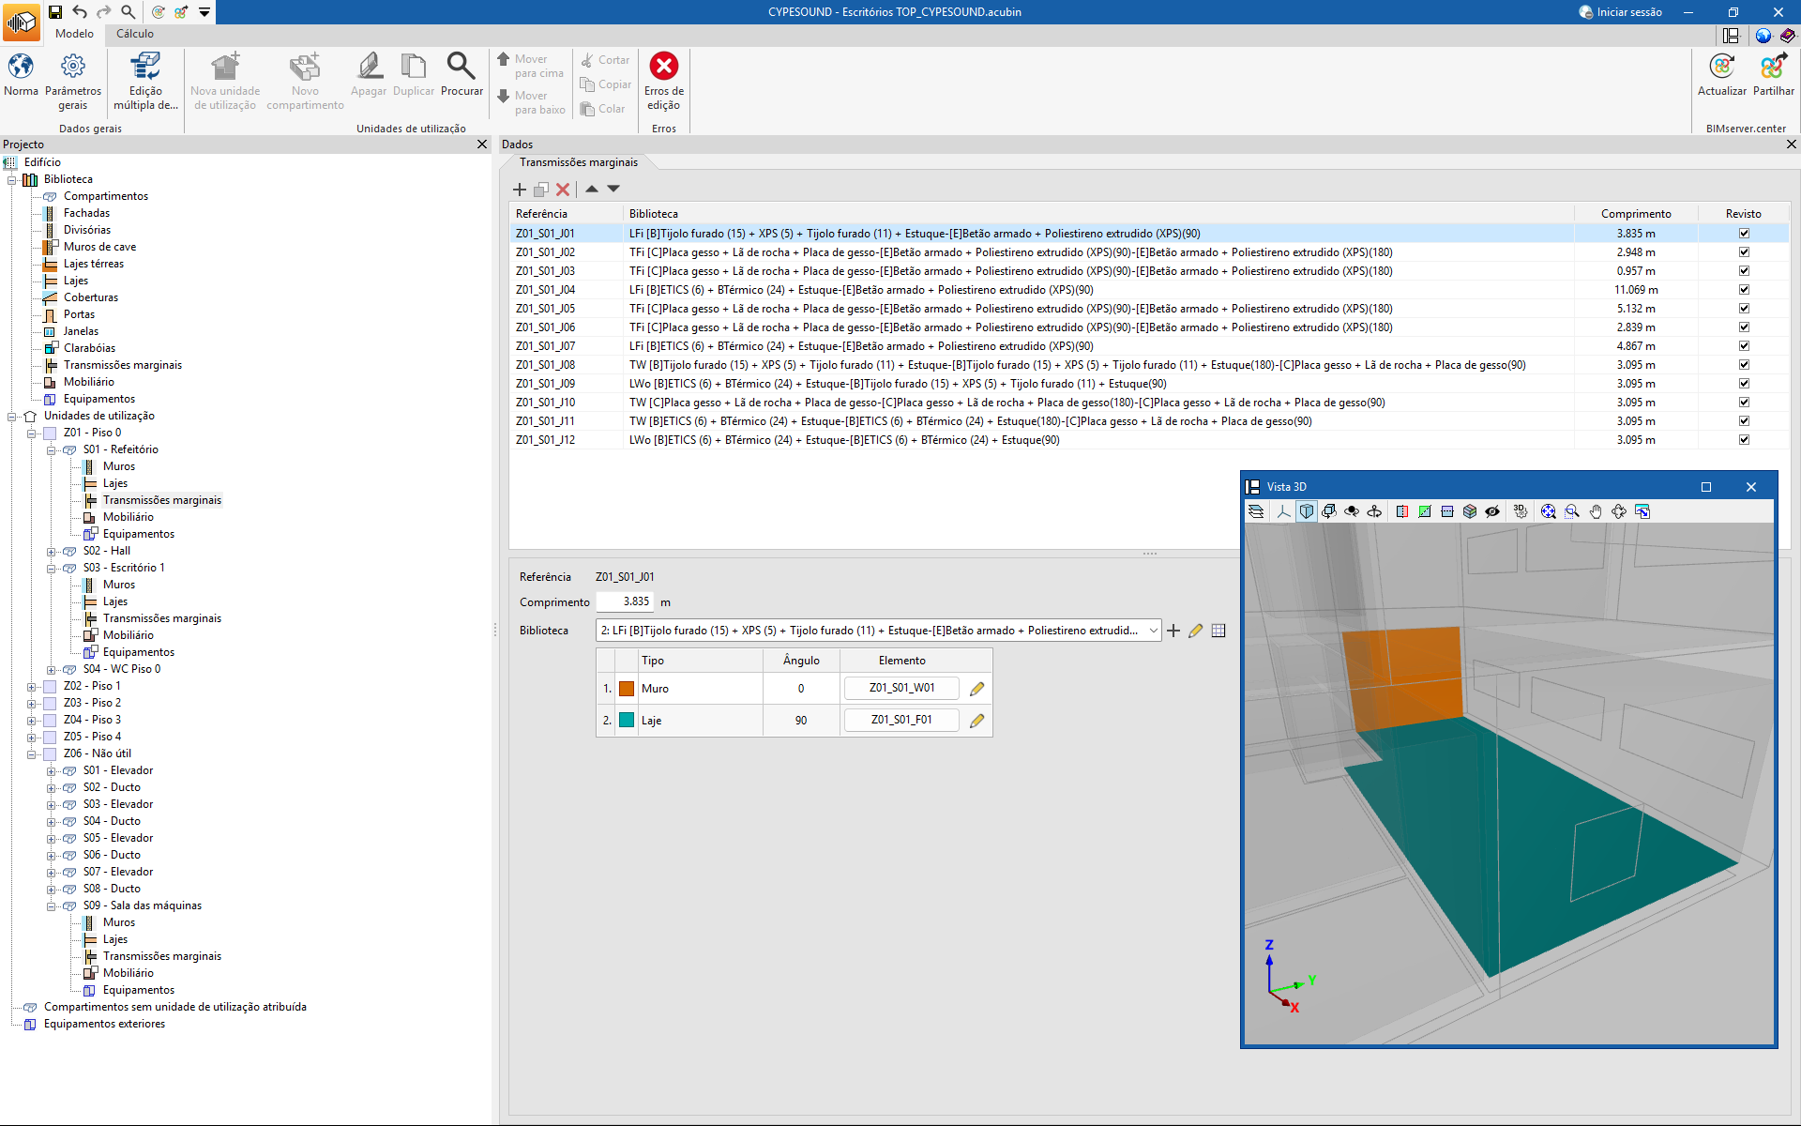Open the Biblioteca dropdown
1801x1126 pixels.
tap(1153, 631)
